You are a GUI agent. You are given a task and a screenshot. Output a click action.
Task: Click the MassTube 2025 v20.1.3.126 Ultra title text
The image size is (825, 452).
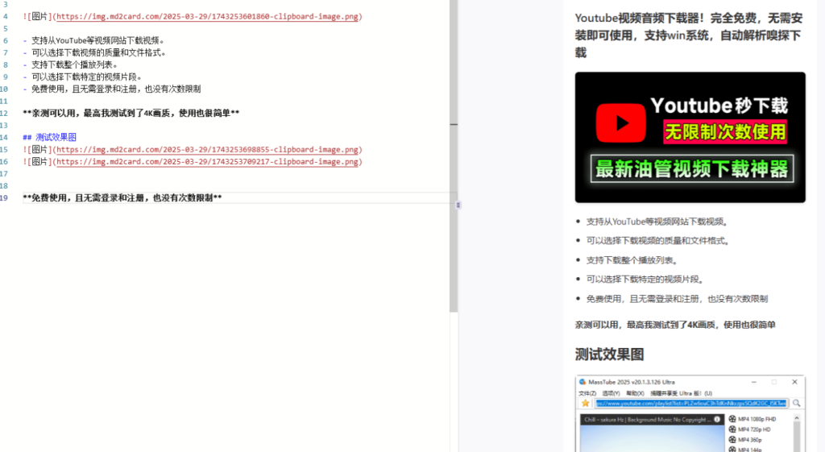[632, 382]
